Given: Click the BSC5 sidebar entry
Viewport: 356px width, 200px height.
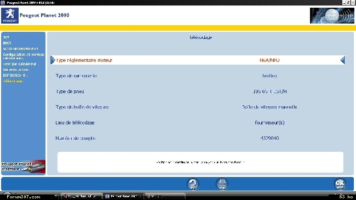Looking at the screenshot, I should (x=7, y=43).
